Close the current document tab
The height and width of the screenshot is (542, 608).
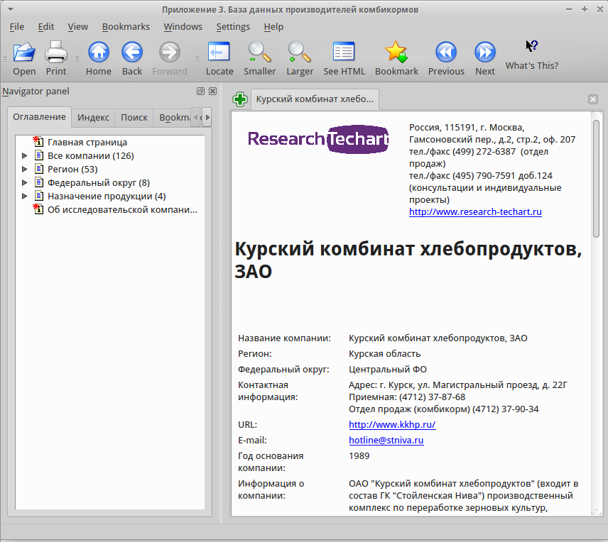[x=593, y=99]
